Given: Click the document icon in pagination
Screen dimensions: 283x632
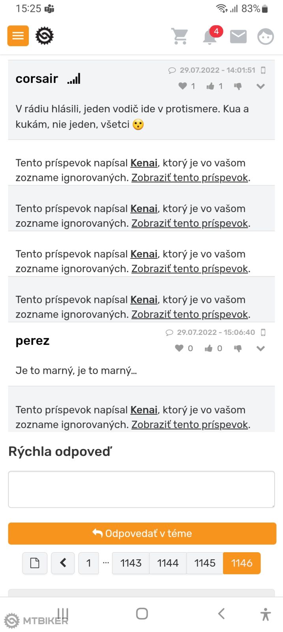Looking at the screenshot, I should click(35, 563).
